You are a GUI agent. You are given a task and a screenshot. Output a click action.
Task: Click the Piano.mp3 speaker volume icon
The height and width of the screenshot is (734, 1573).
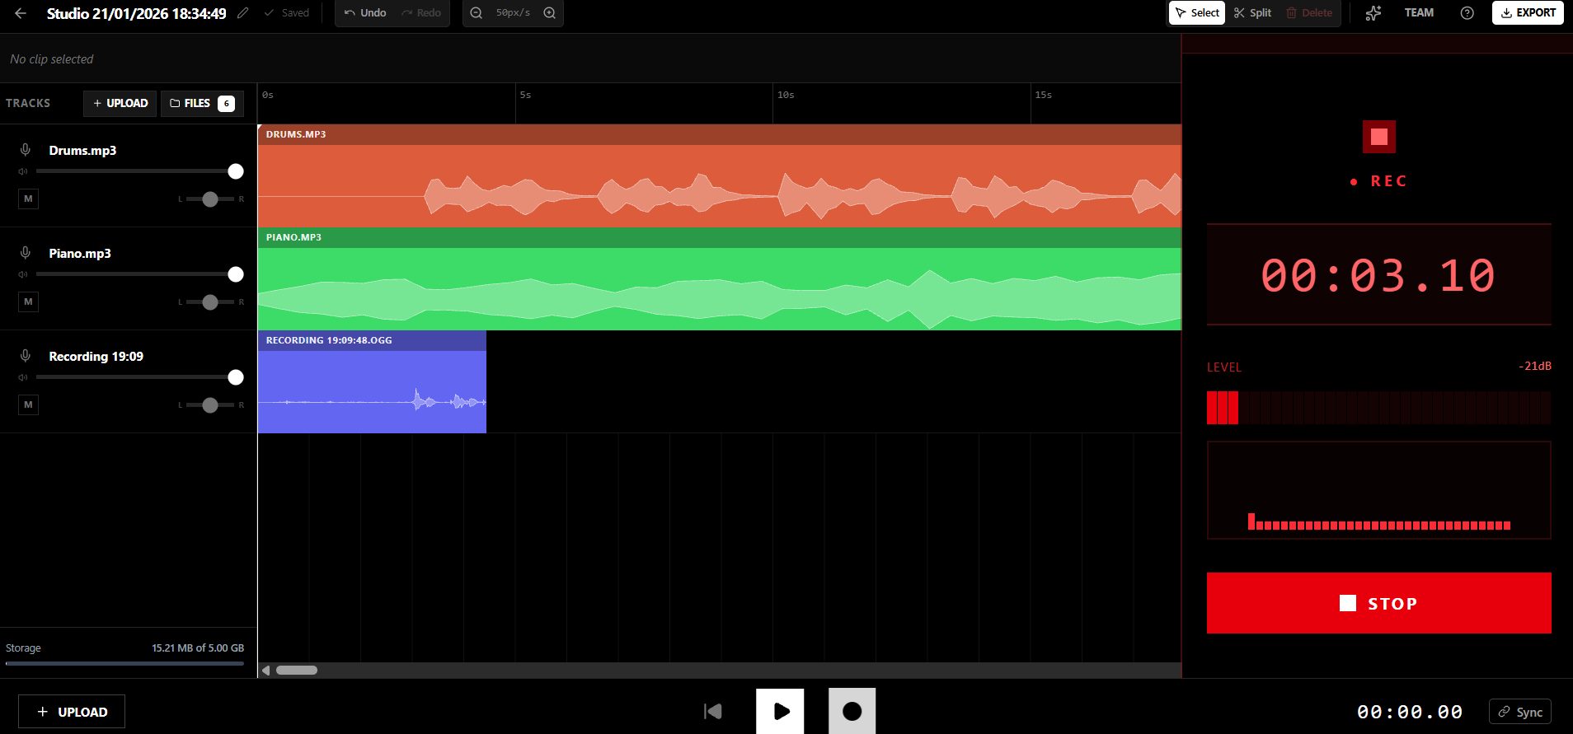coord(23,274)
